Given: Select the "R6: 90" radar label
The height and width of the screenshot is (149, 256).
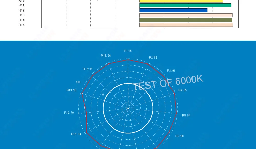Looking at the screenshot, I should [179, 136].
